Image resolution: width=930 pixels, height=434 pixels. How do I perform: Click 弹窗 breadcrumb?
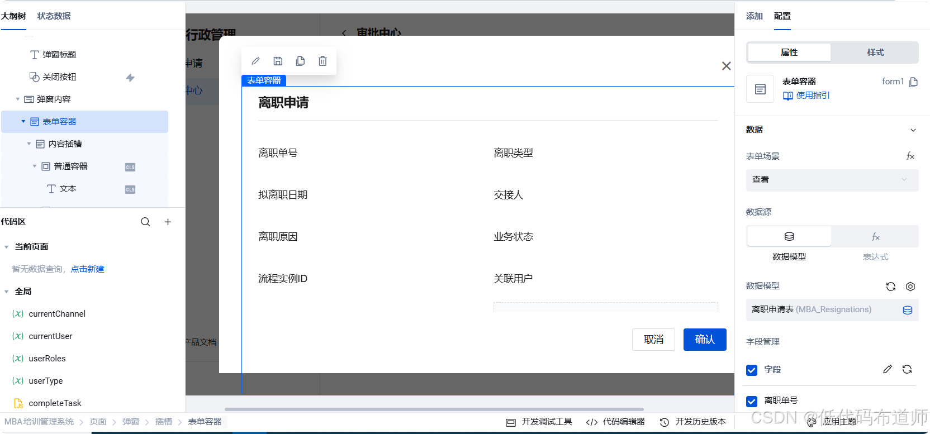tap(131, 422)
